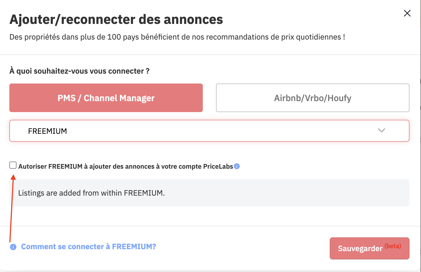Viewport: 421px width, 272px height.
Task: Toggle the checkbox via the Autoriser FREEMIUM label text
Action: pyautogui.click(x=126, y=166)
